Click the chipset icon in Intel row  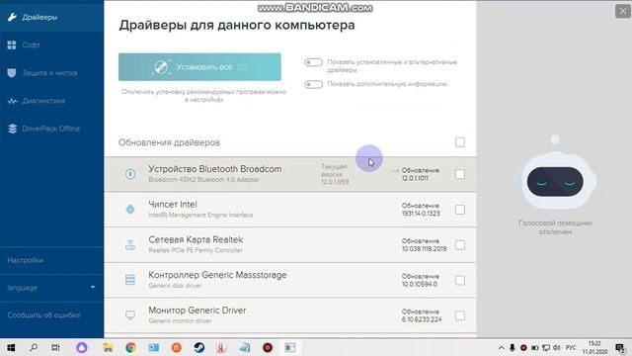(130, 209)
